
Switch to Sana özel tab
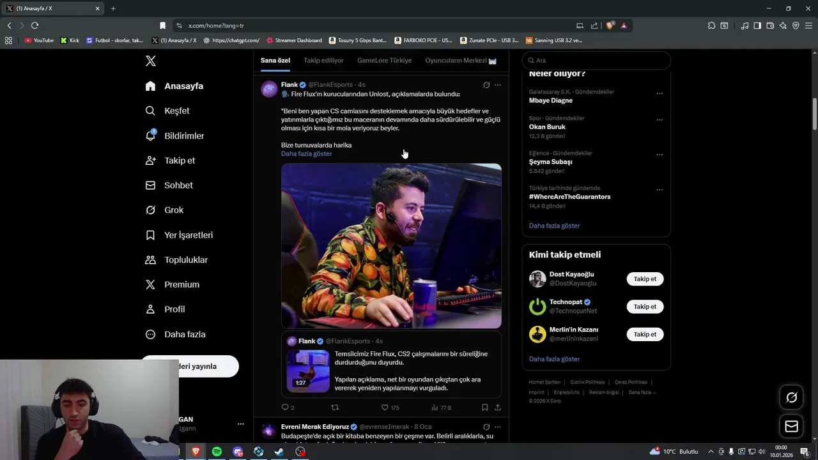275,61
